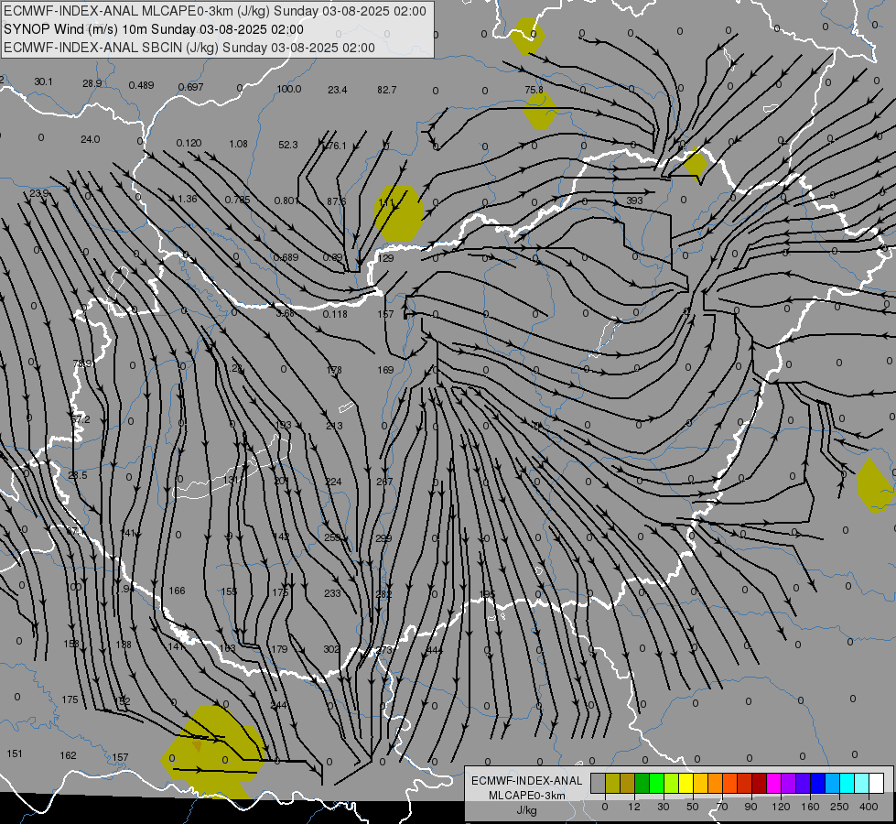The width and height of the screenshot is (896, 824).
Task: Select the value '0.118'
Action: click(x=335, y=314)
